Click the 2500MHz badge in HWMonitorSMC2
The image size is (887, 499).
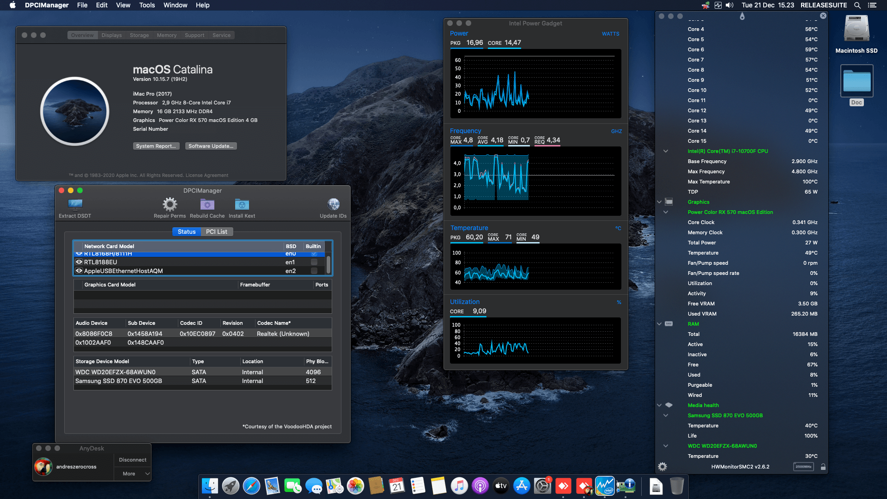coord(803,467)
